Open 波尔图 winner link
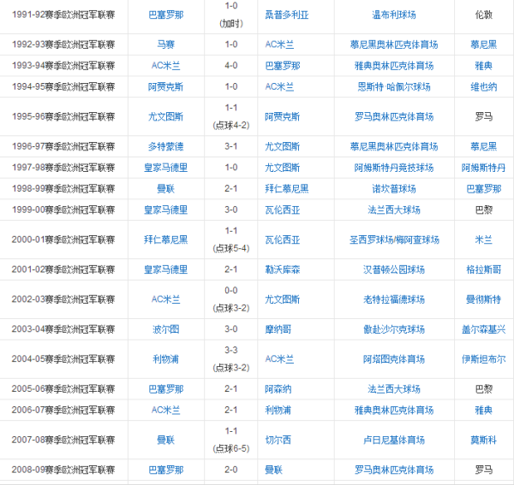 point(166,329)
